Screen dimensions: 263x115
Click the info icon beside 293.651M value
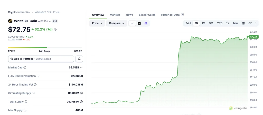pyautogui.click(x=81, y=102)
